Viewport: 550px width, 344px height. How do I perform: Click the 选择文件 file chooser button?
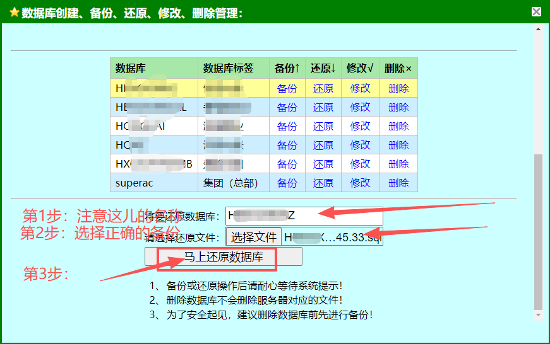253,237
